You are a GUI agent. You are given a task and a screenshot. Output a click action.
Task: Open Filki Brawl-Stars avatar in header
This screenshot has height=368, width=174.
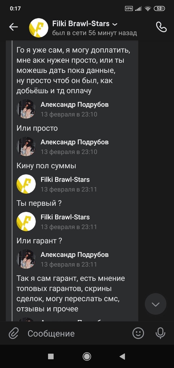point(39,28)
